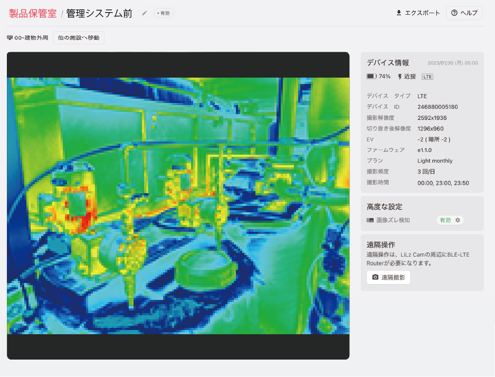Toggle the 有効 pill for 画像ズレ検知
This screenshot has height=377, width=495.
(x=445, y=220)
